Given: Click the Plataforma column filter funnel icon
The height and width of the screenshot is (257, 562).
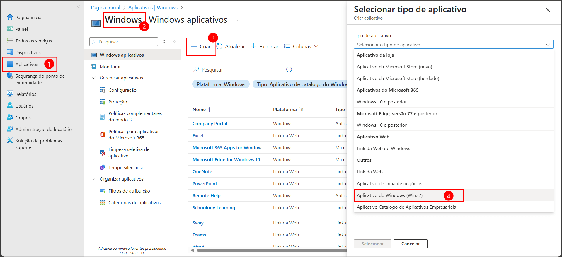Looking at the screenshot, I should tap(302, 109).
